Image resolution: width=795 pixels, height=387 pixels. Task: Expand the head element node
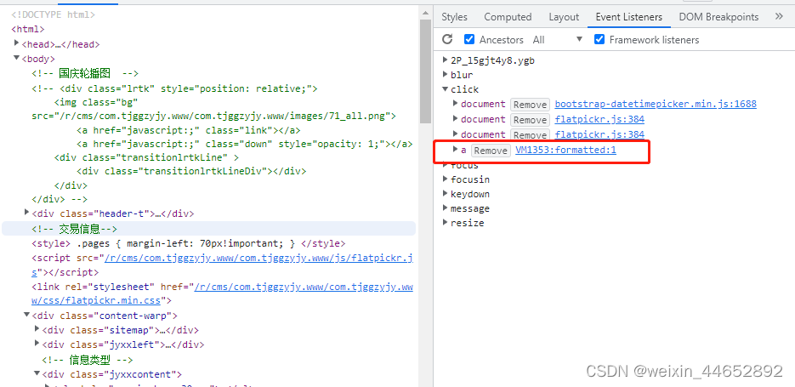tap(17, 43)
